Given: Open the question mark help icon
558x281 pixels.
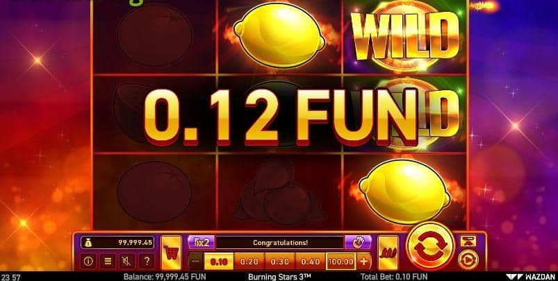Looking at the screenshot, I should pos(146,262).
